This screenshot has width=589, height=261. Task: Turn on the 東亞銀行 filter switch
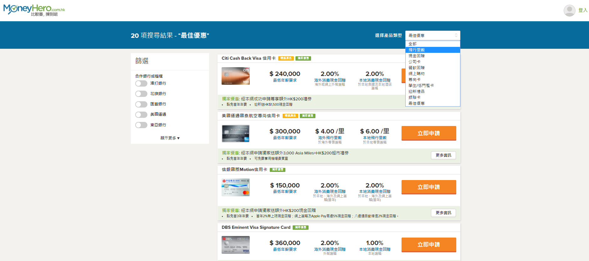point(141,125)
